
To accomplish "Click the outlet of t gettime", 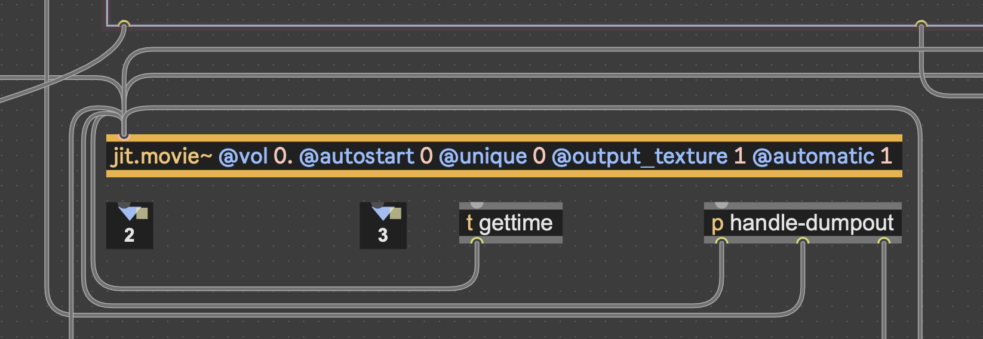I will pos(477,242).
